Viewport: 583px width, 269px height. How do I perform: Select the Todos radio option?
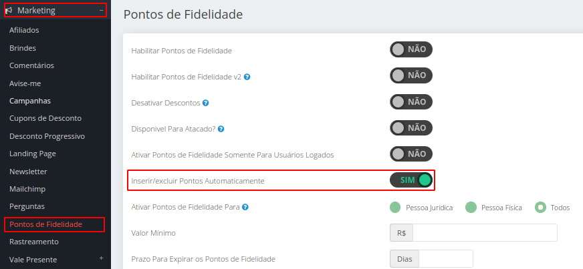coord(540,207)
